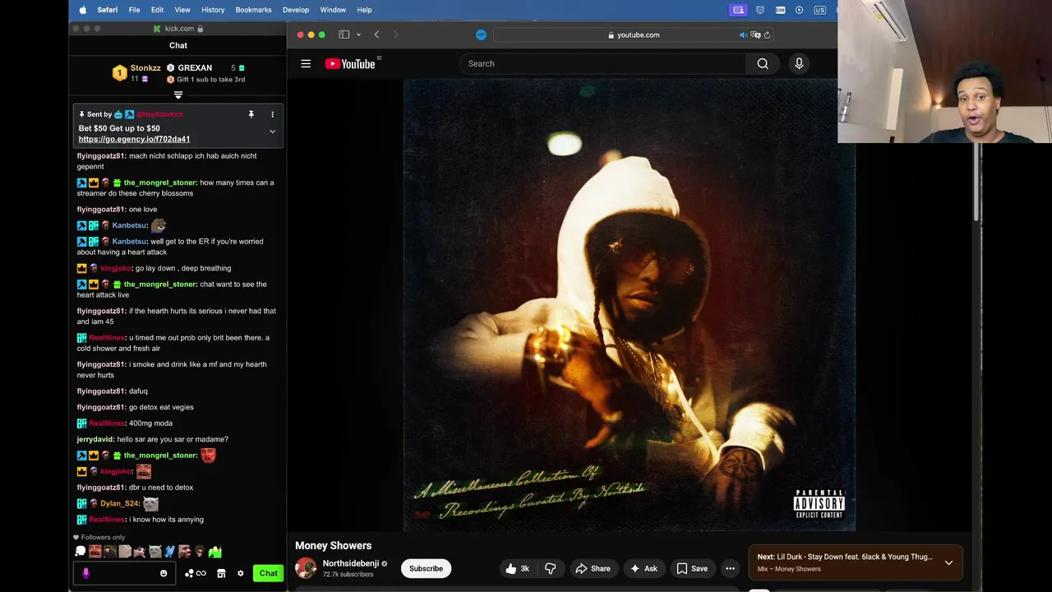Like the Money Showers video
Image resolution: width=1052 pixels, height=592 pixels.
[x=517, y=568]
